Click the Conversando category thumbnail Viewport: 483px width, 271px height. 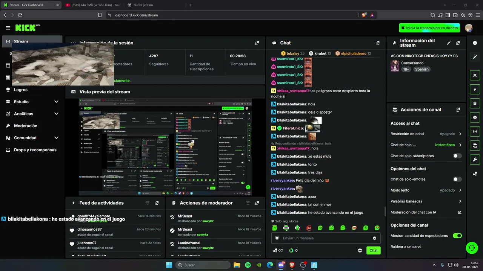(395, 66)
